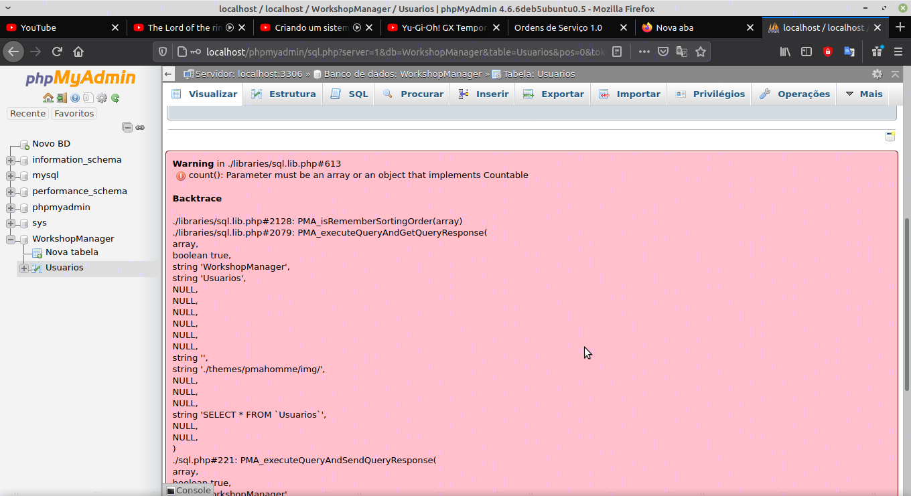Screen dimensions: 911x496
Task: Click the phpMyAdmin home icon
Action: pos(48,98)
